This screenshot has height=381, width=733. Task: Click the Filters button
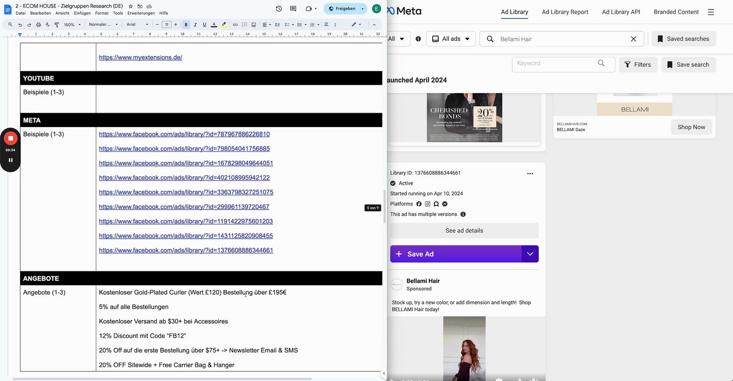[x=638, y=65]
